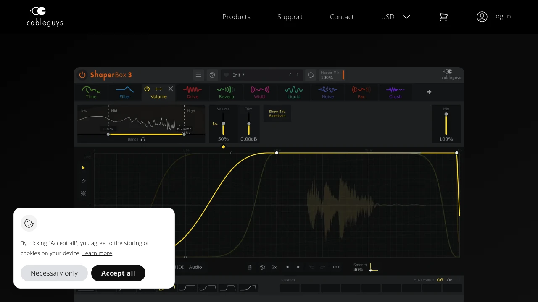
Task: Select the Pan shaper icon
Action: [361, 90]
